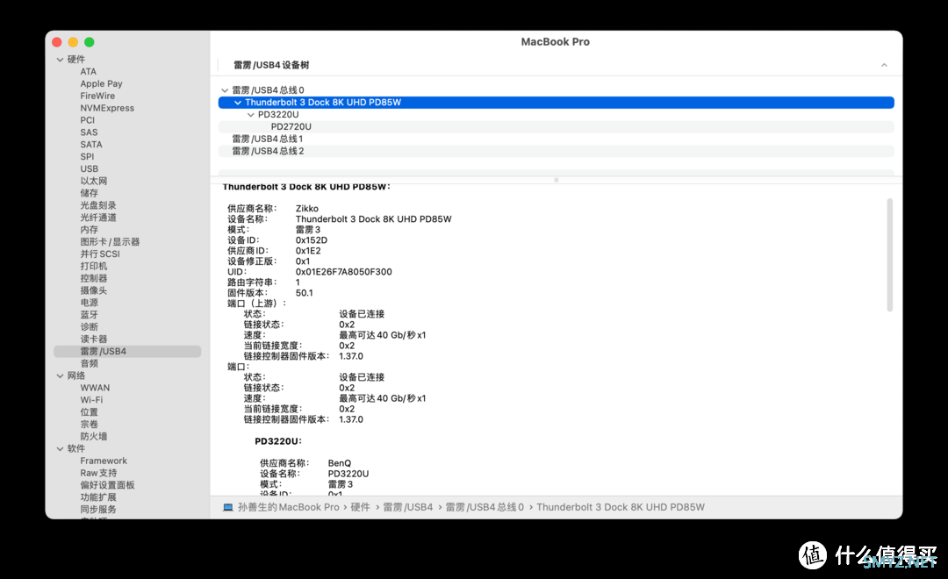Collapse the 雷雳/USB4 总线 0 tree node
The image size is (948, 579).
[x=225, y=90]
